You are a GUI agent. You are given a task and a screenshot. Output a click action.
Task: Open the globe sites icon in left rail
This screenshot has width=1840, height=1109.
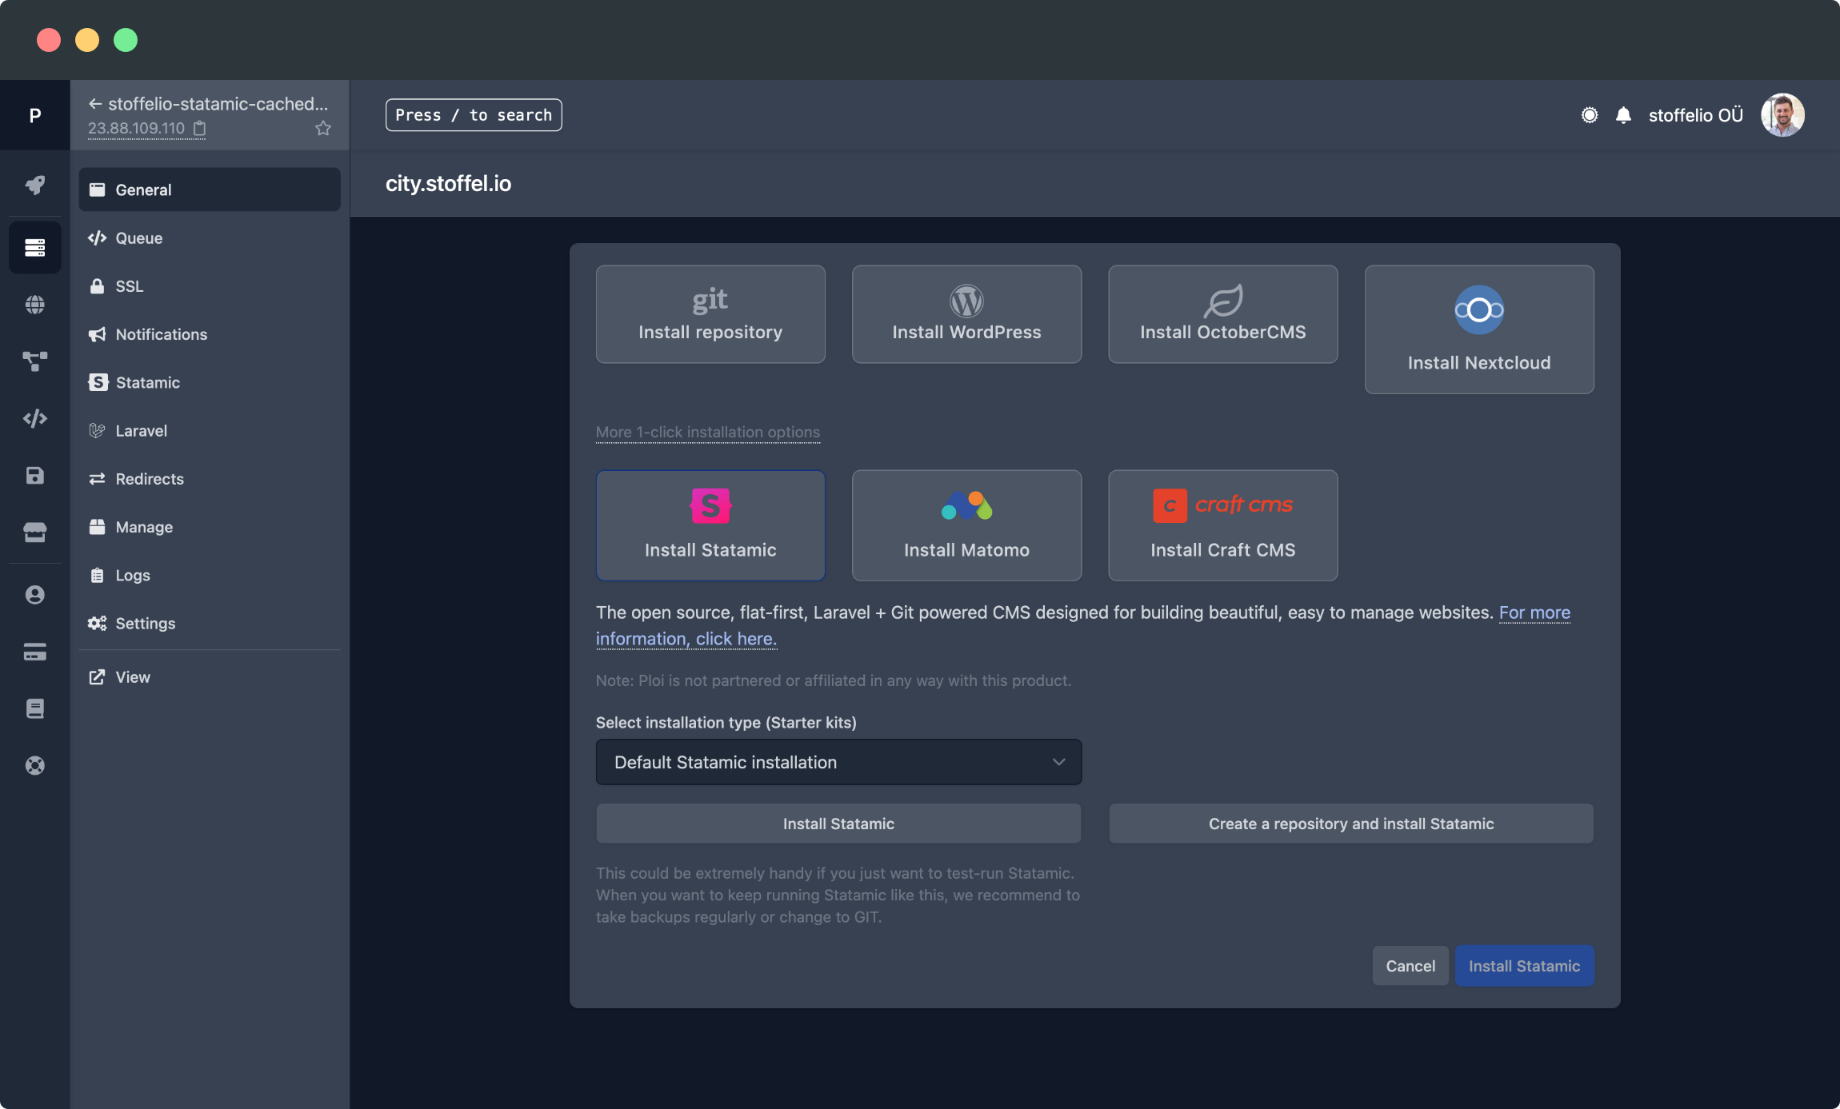pyautogui.click(x=35, y=305)
